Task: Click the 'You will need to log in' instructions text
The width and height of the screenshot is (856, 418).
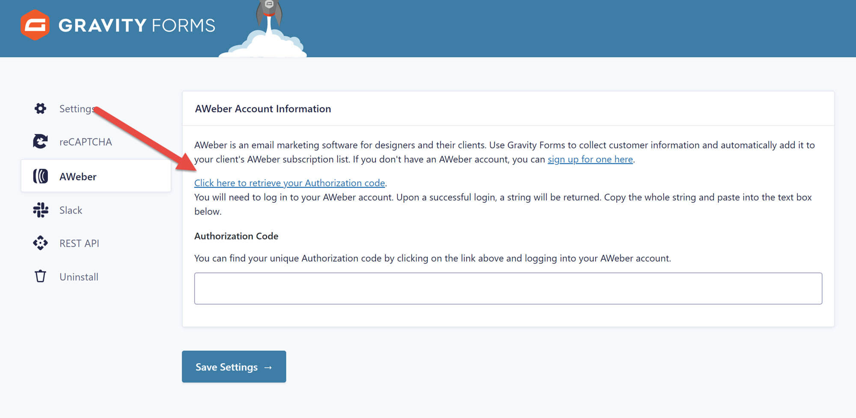Action: tap(503, 204)
